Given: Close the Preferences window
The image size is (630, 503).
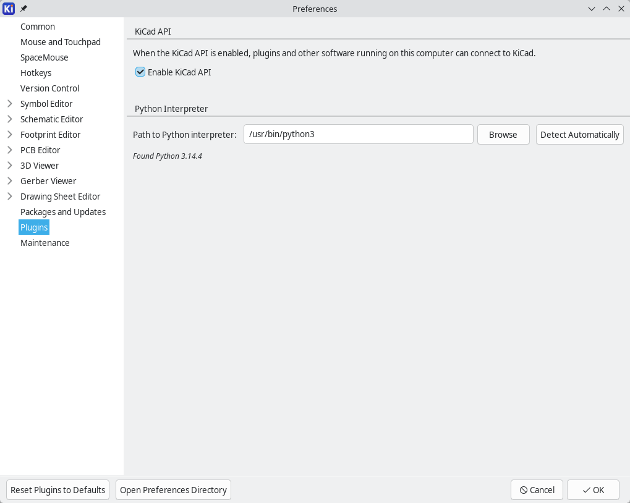Looking at the screenshot, I should [x=621, y=9].
